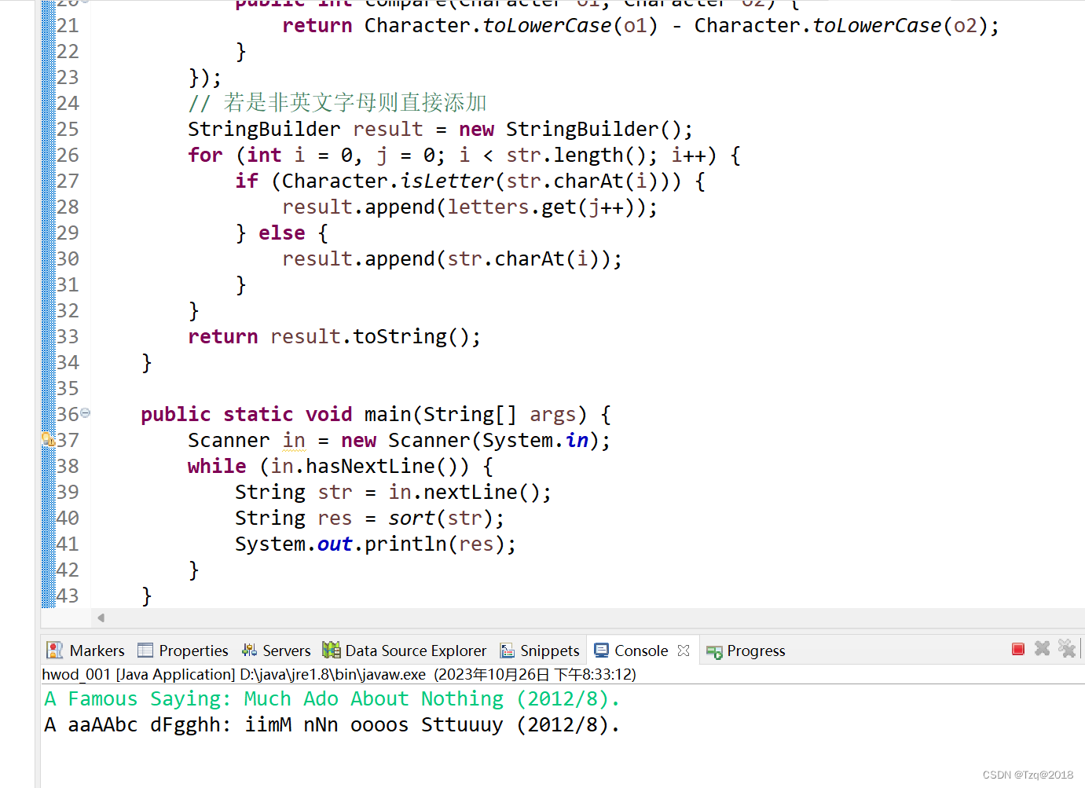1085x788 pixels.
Task: Place cursor on 'return result.toString();' line
Action: click(334, 336)
